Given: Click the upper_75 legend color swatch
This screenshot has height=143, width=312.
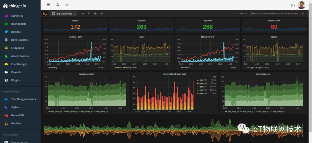Looking at the screenshot, I should tap(198, 87).
